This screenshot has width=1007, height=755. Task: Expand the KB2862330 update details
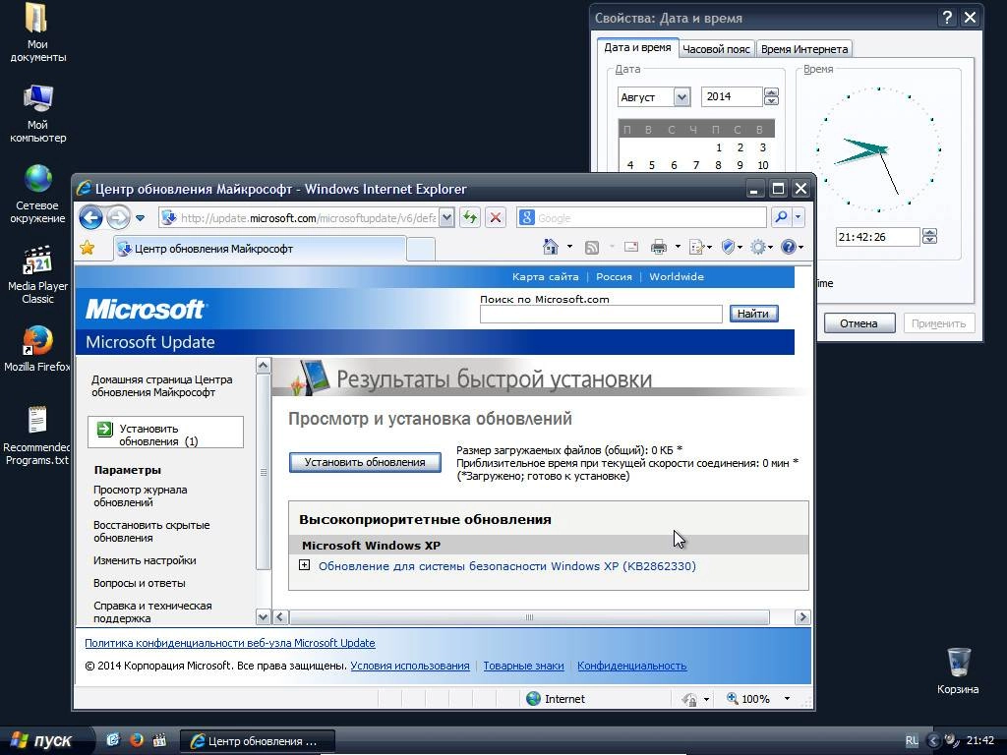305,565
